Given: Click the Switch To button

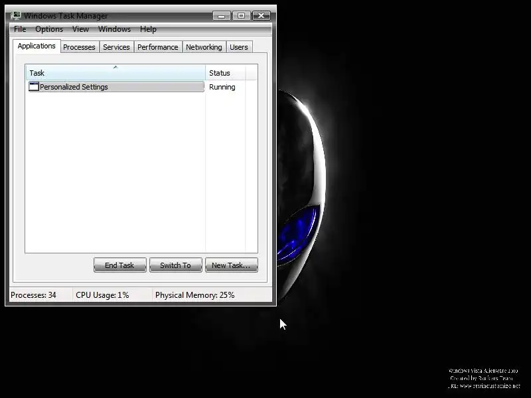Looking at the screenshot, I should (176, 265).
